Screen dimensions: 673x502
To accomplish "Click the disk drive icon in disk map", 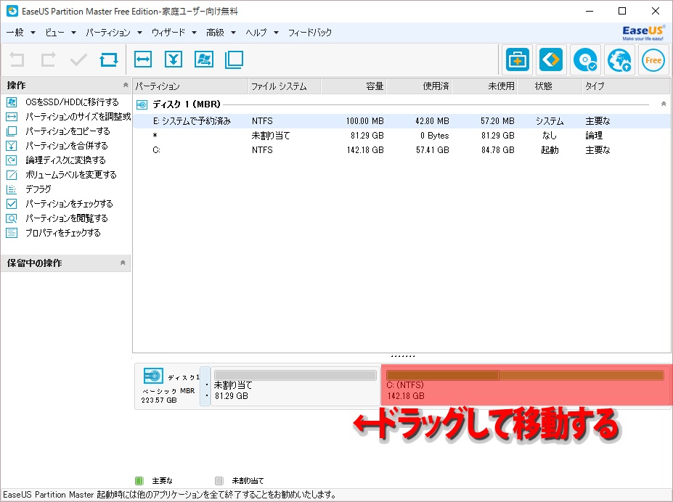I will point(153,376).
